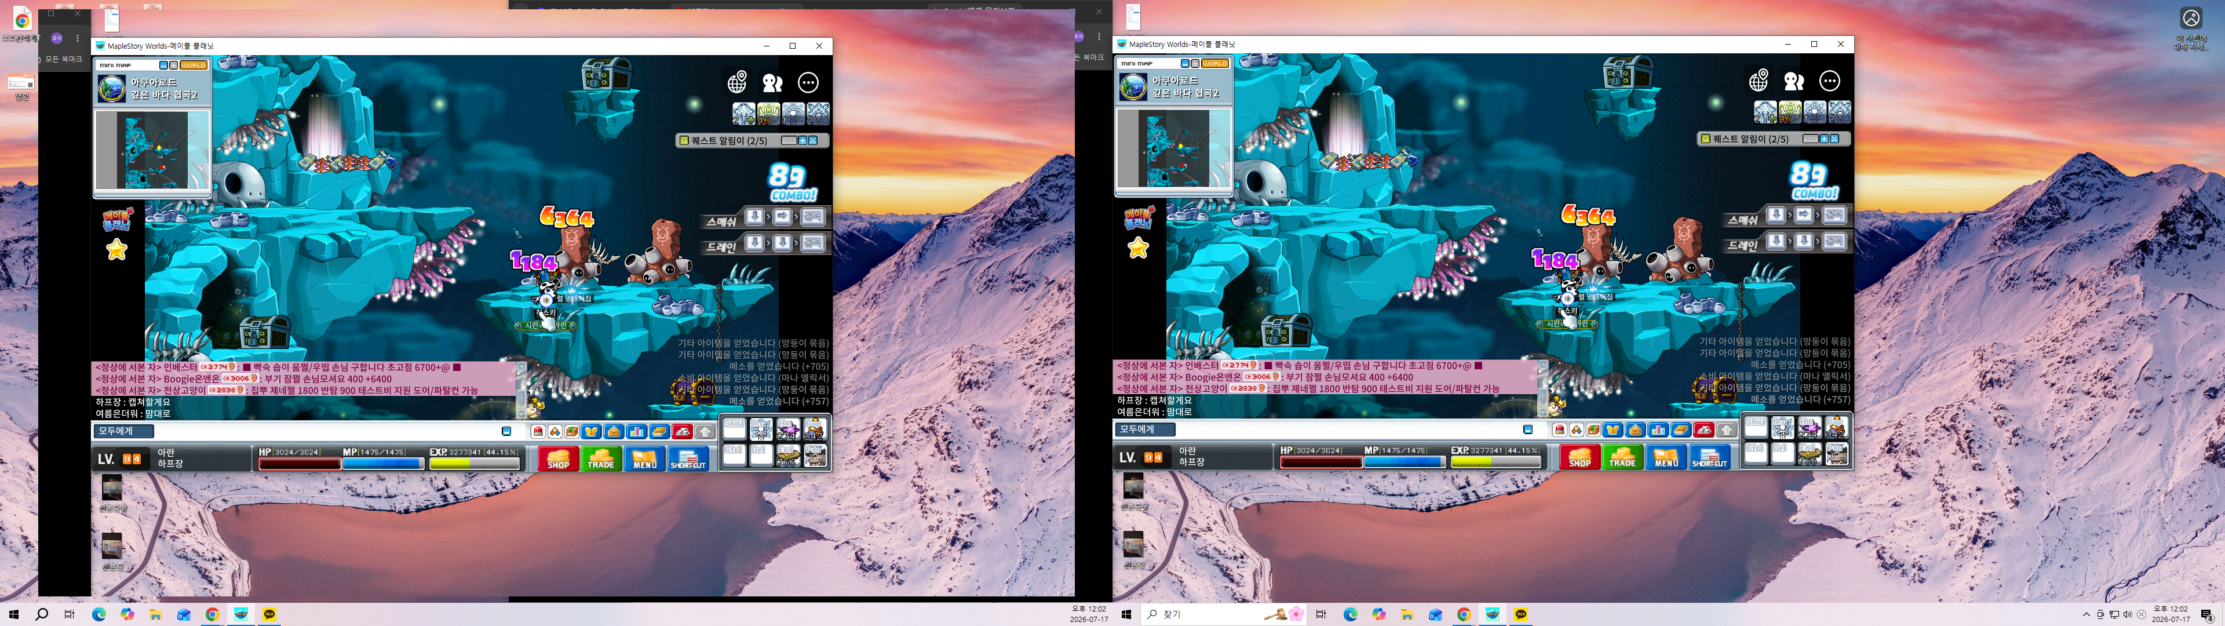
Task: Open the yellow shirt equipment icon in left game window
Action: (592, 431)
